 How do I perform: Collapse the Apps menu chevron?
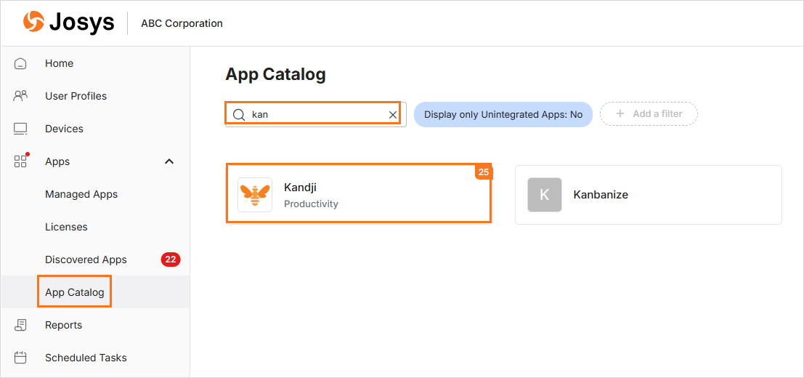pos(168,161)
